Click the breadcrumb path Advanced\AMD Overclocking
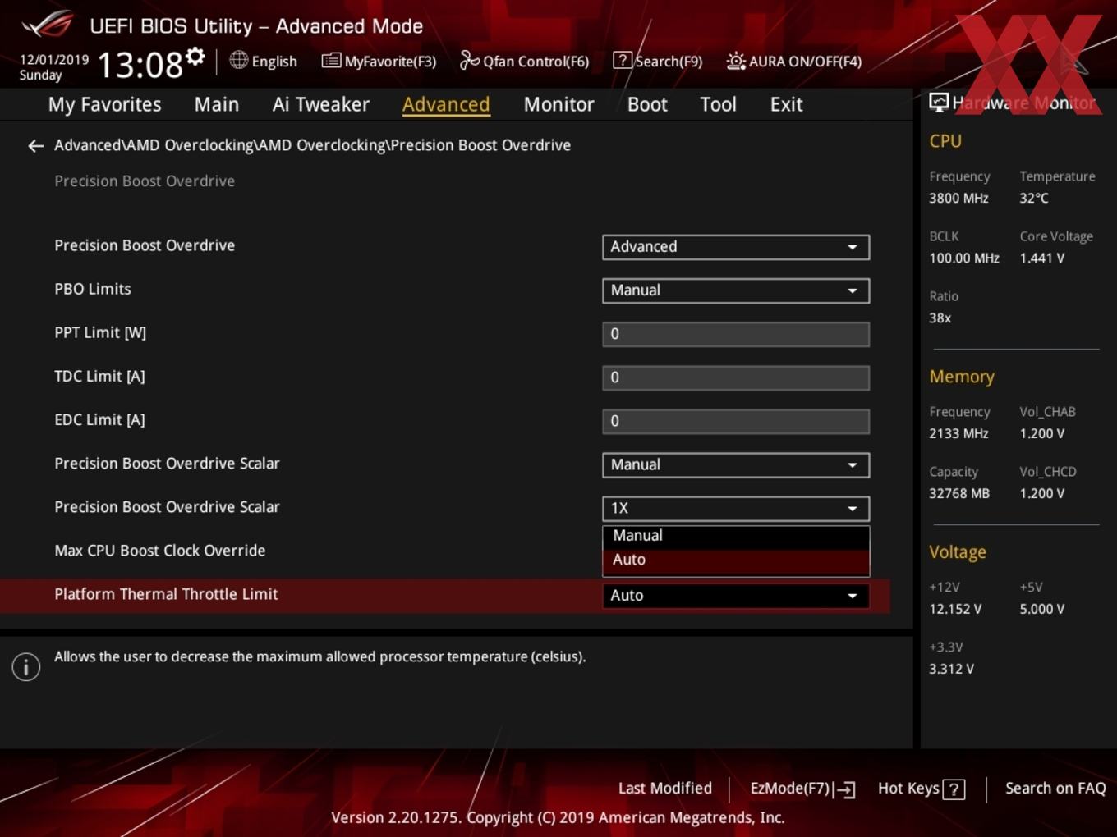The image size is (1117, 837). pos(312,145)
